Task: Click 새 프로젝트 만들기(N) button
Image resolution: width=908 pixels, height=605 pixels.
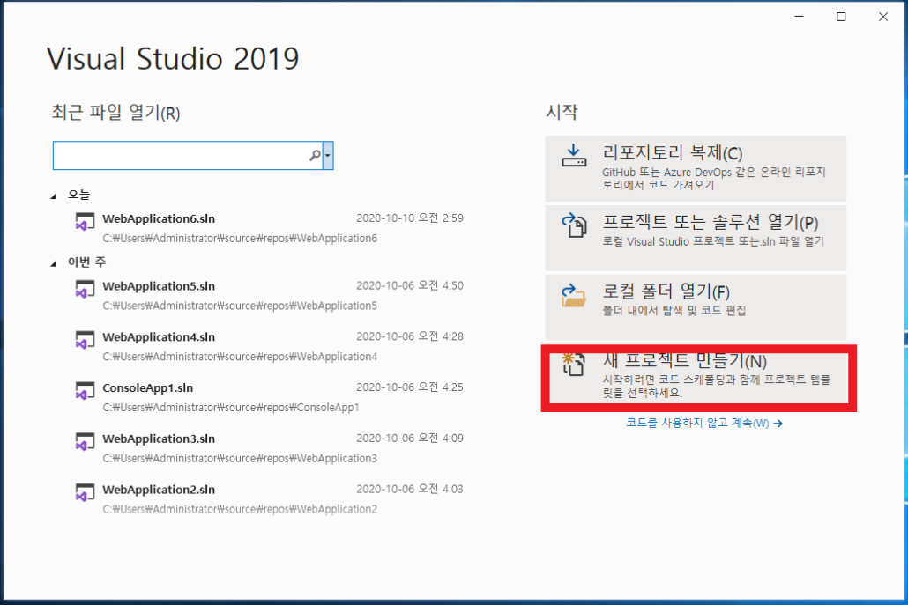Action: point(698,378)
